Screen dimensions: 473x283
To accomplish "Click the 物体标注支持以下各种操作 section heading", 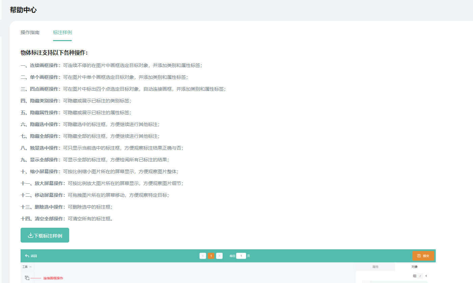I will pyautogui.click(x=54, y=53).
